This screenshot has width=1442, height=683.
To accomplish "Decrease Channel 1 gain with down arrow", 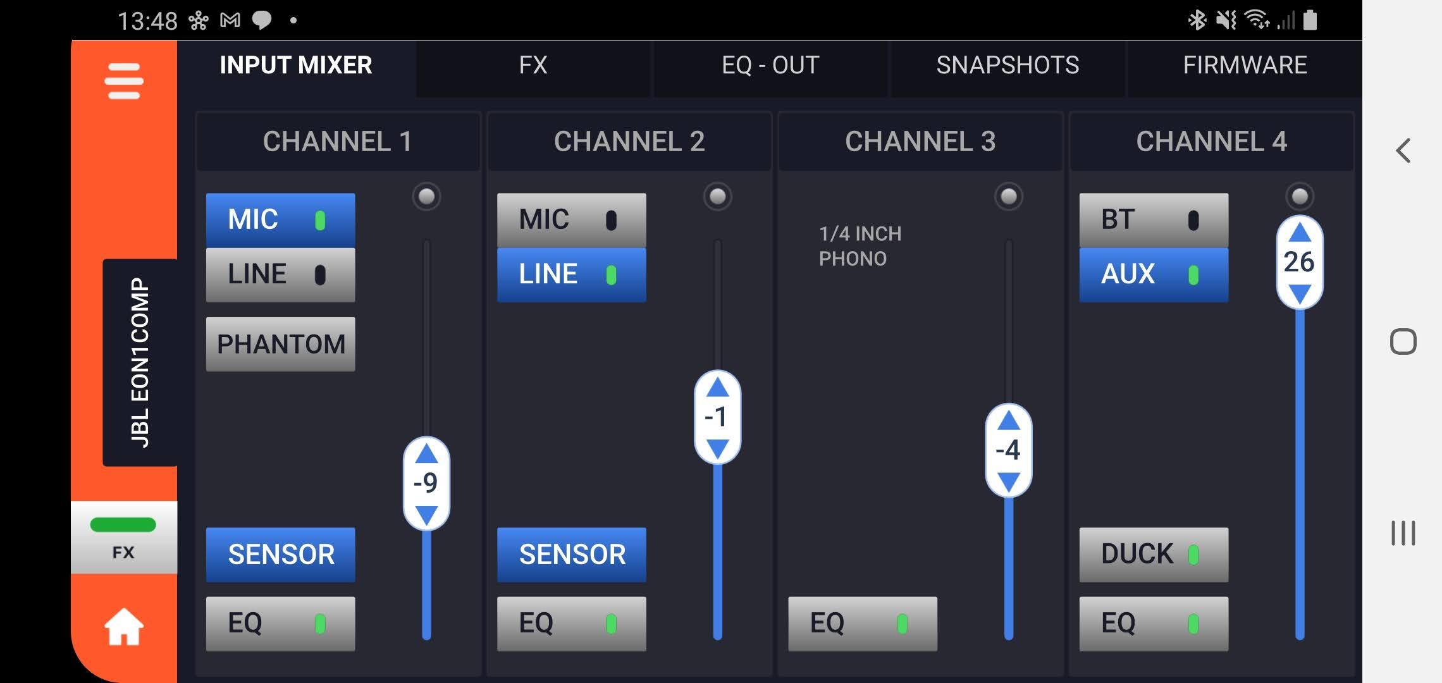I will pyautogui.click(x=427, y=514).
